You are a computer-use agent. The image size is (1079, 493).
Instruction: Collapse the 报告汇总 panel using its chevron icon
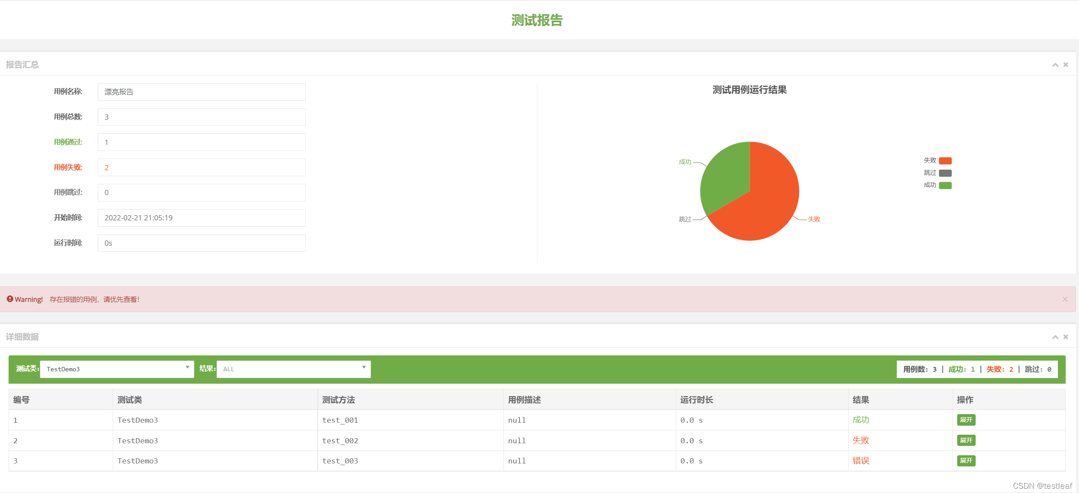coord(1055,64)
